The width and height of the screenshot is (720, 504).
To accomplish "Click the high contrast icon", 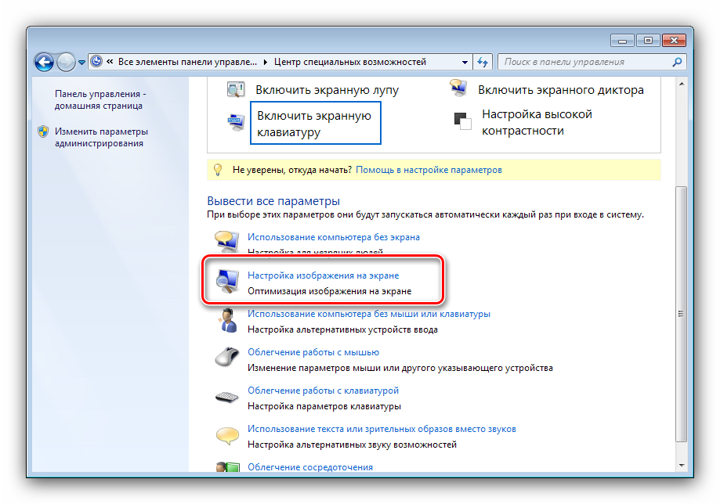I will pyautogui.click(x=462, y=121).
